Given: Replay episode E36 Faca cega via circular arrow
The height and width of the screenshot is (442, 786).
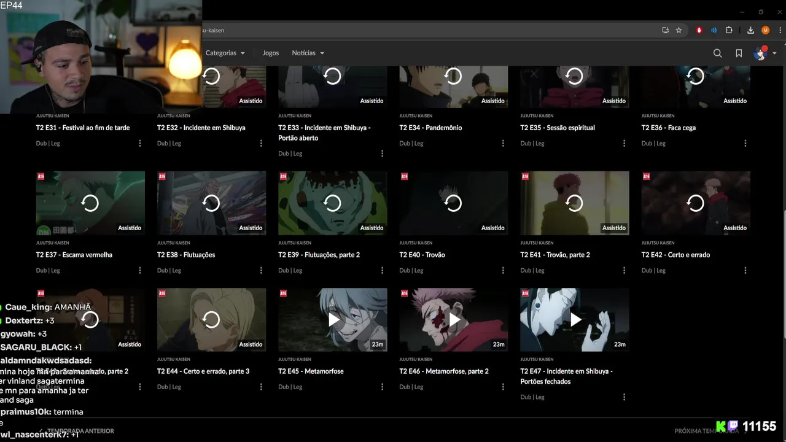Looking at the screenshot, I should click(x=695, y=76).
